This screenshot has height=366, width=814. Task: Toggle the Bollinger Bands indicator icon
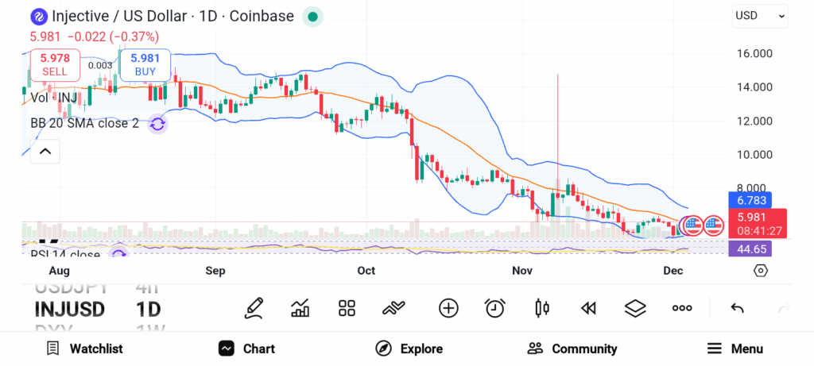(x=157, y=124)
